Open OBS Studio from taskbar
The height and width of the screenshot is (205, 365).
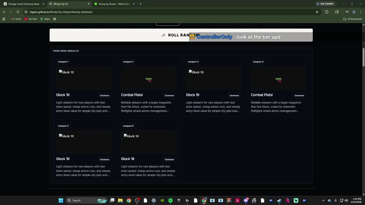click(x=137, y=200)
